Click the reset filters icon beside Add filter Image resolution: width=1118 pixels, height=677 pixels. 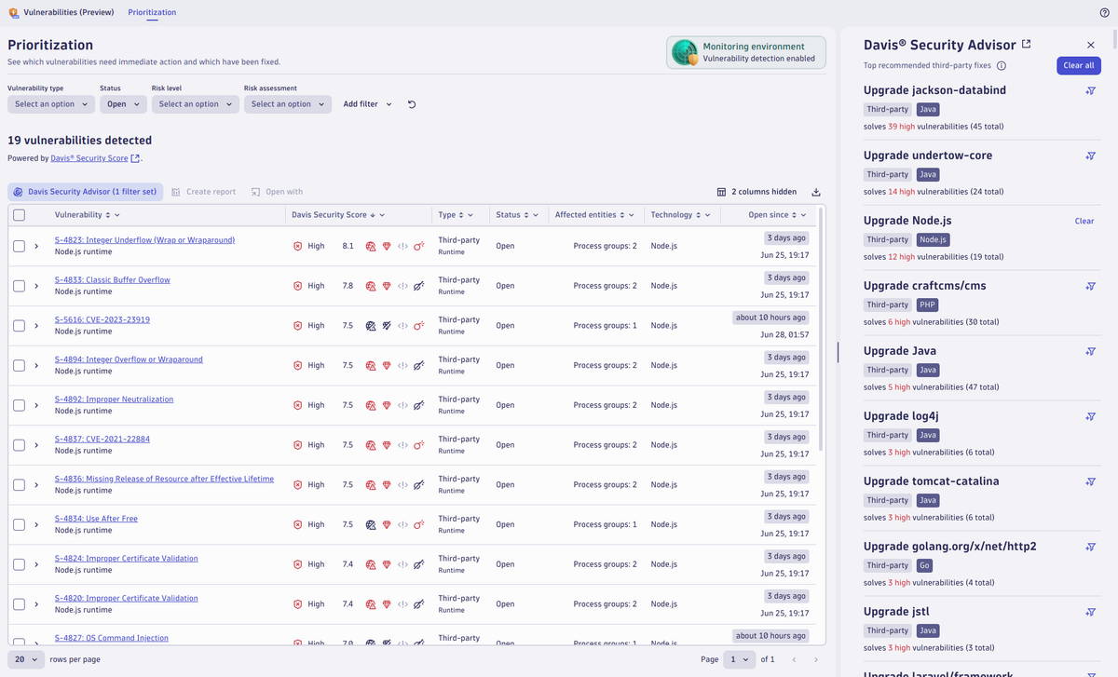[x=411, y=103]
